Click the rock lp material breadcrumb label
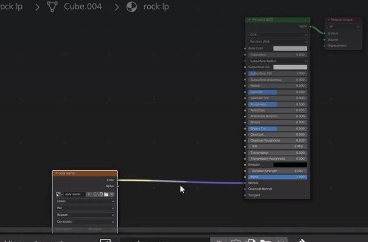 point(156,7)
